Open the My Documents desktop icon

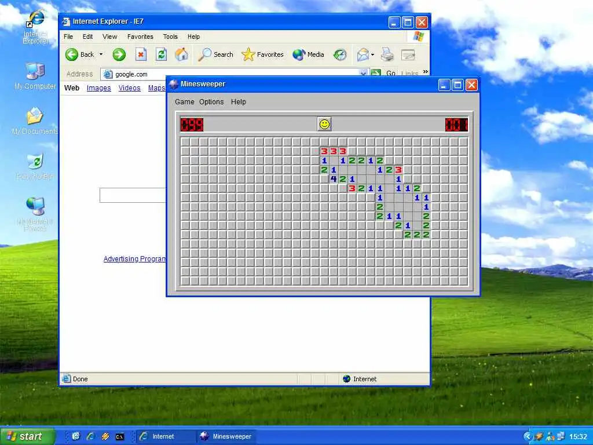tap(35, 121)
